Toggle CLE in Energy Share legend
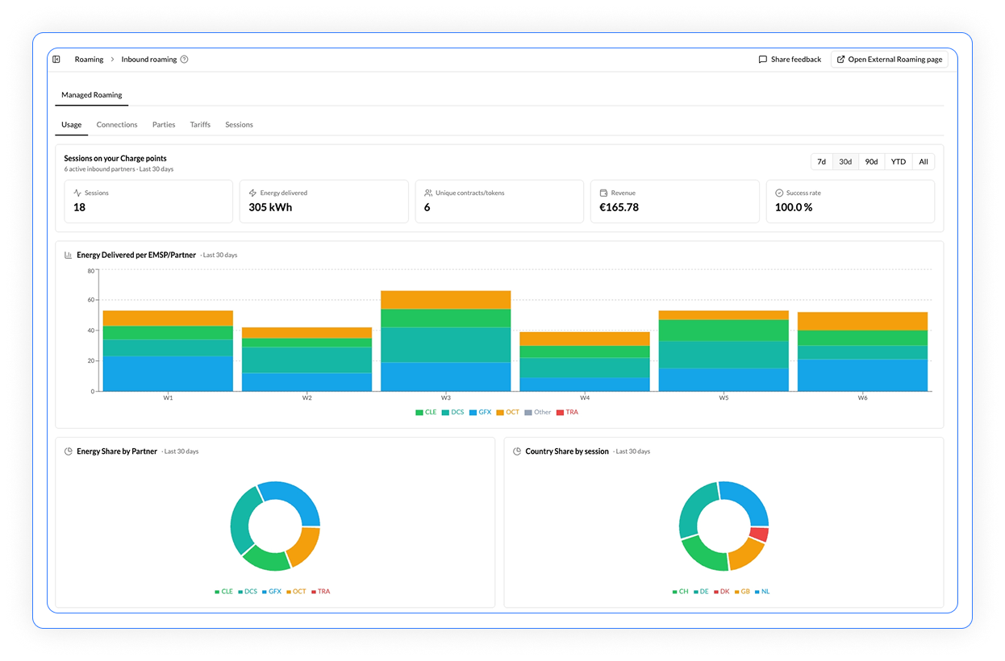Image resolution: width=1005 pixels, height=661 pixels. point(223,592)
